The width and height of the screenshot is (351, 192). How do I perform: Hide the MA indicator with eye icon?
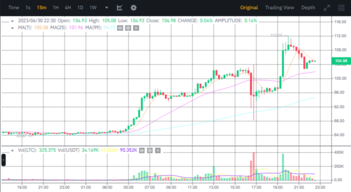tap(120, 28)
